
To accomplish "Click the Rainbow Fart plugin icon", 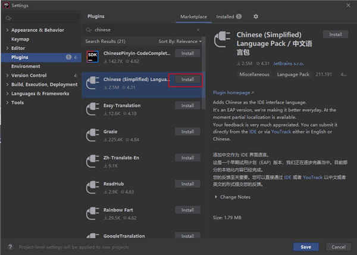I will [93, 213].
